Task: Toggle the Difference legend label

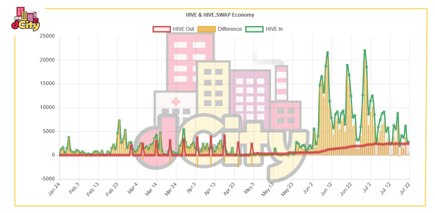Action: [x=230, y=29]
